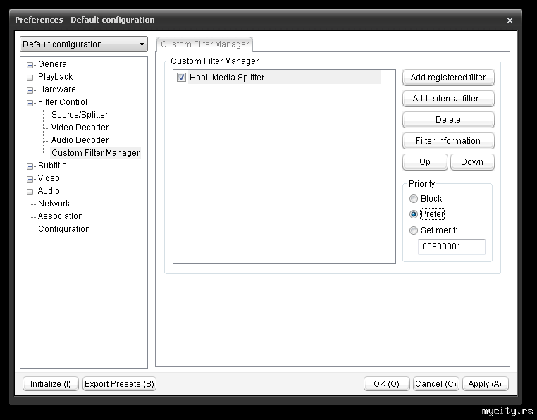Show Filter Information
The height and width of the screenshot is (420, 537).
[x=448, y=141]
